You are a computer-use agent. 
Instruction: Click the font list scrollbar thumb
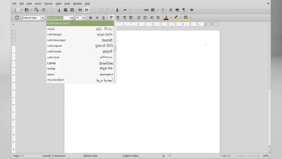115,48
